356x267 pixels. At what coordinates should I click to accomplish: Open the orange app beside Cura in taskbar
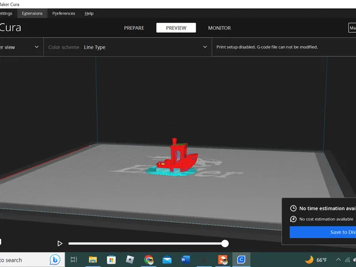[222, 260]
